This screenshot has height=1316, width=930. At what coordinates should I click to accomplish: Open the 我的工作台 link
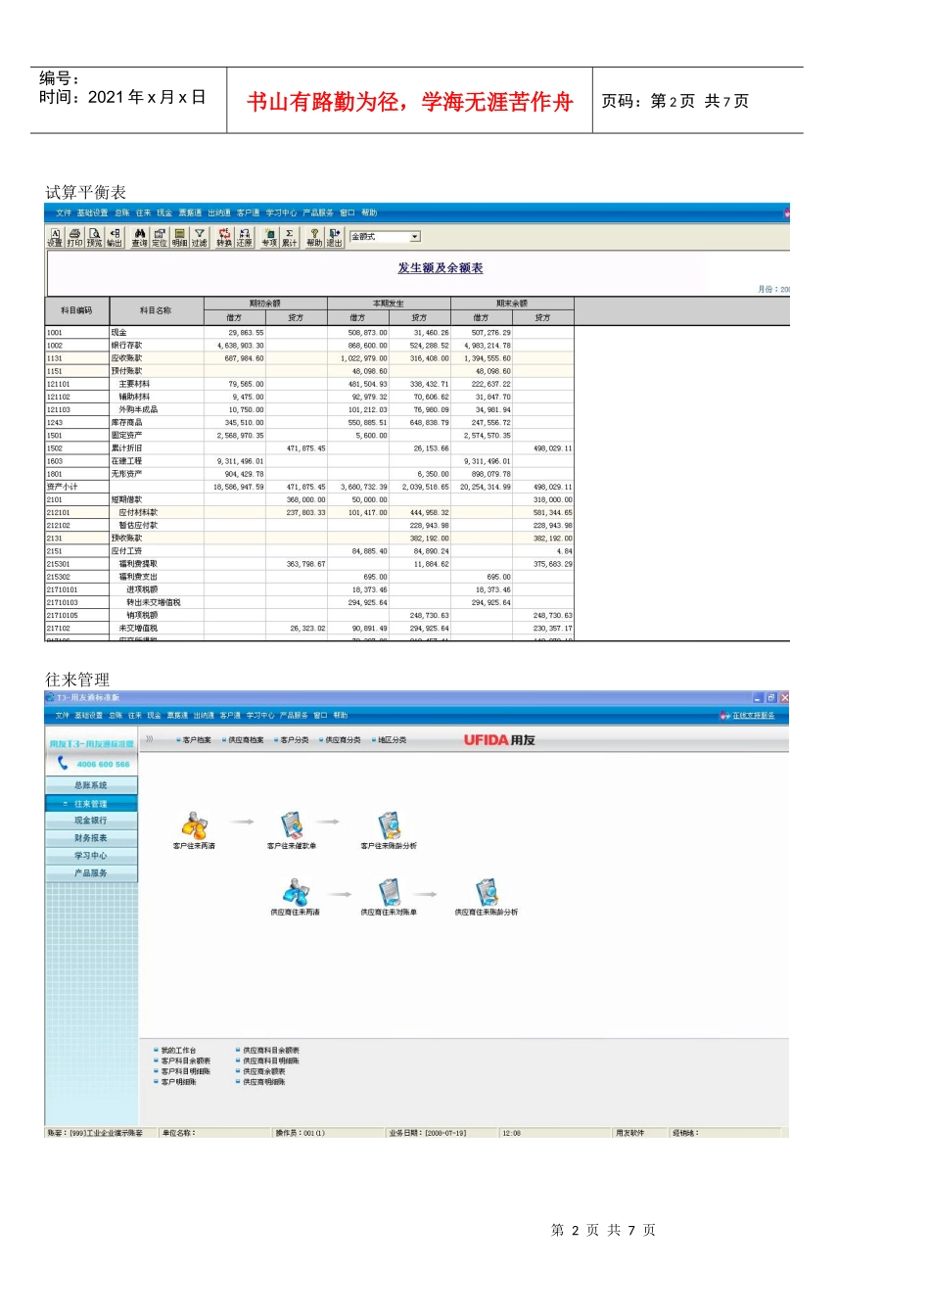[x=178, y=1051]
